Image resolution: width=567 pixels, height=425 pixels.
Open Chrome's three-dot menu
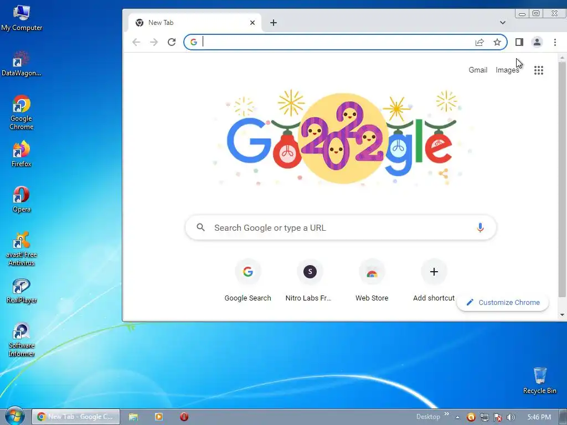(x=555, y=42)
